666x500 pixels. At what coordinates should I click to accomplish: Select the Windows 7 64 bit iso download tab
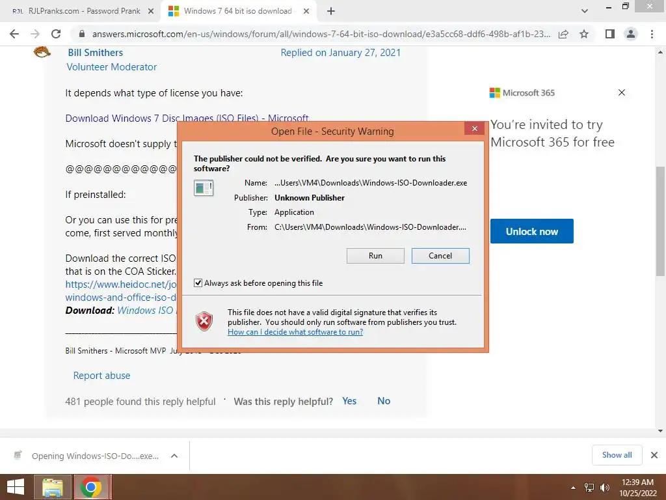coord(239,11)
